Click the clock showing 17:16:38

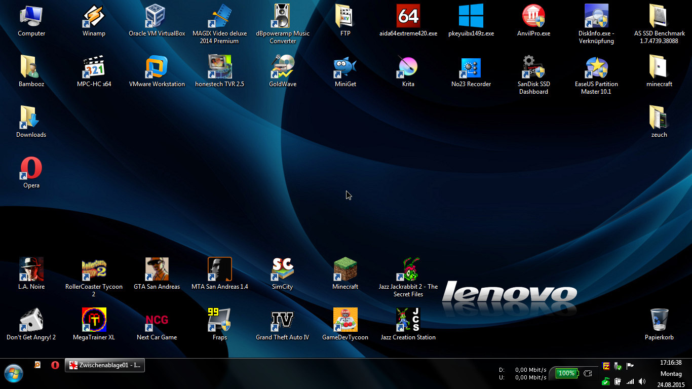pos(671,363)
